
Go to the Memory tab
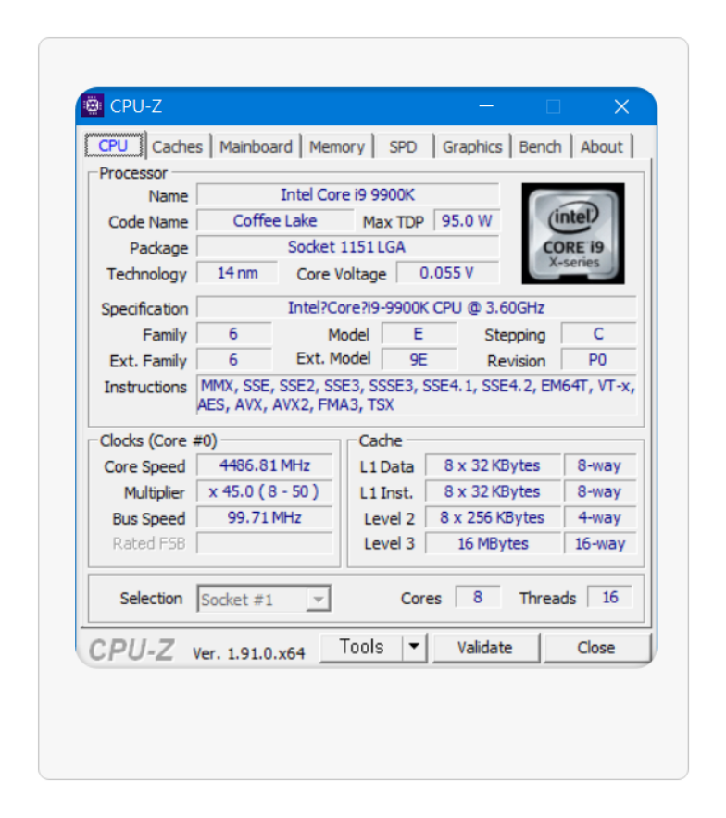[337, 146]
